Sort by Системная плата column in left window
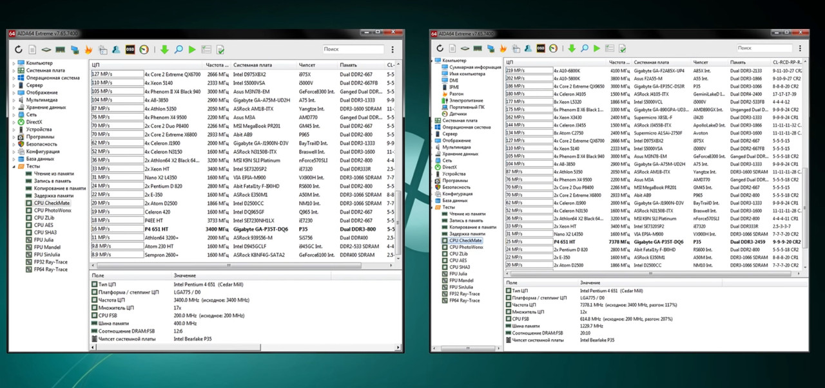The height and width of the screenshot is (388, 825). click(x=264, y=65)
